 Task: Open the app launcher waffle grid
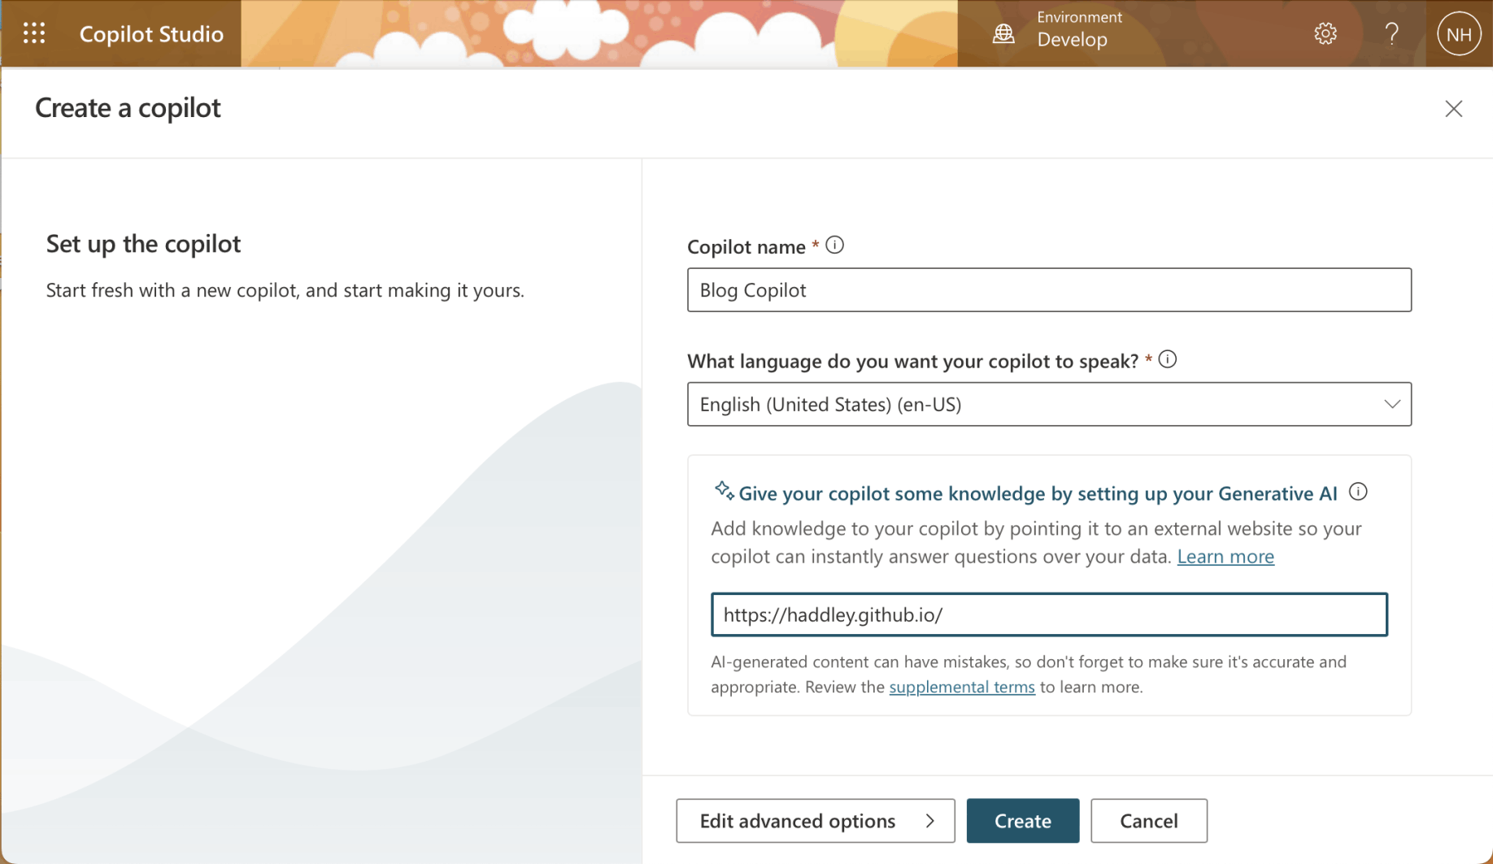coord(34,33)
